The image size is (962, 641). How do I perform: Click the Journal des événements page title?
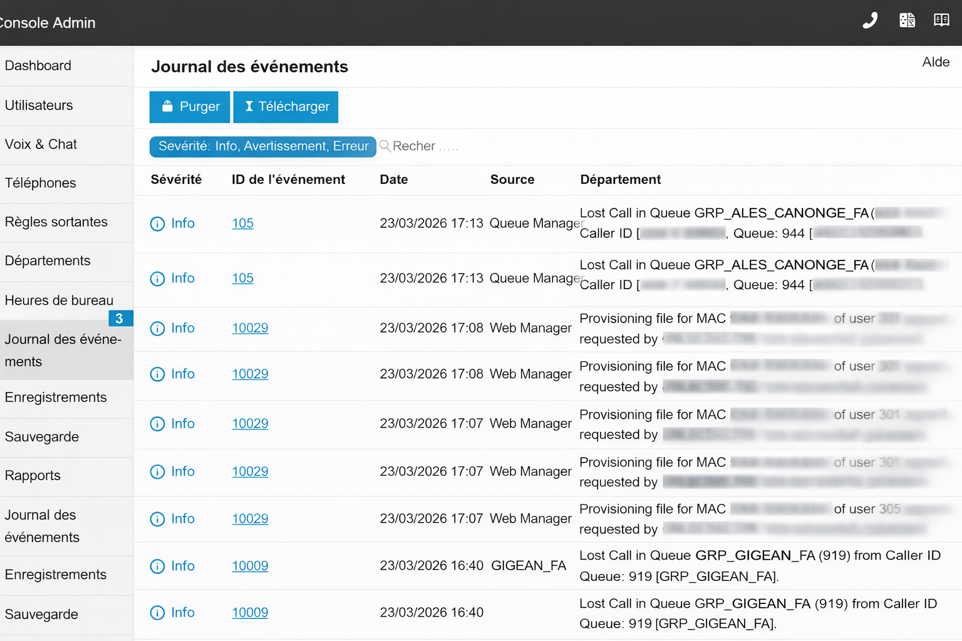coord(249,67)
